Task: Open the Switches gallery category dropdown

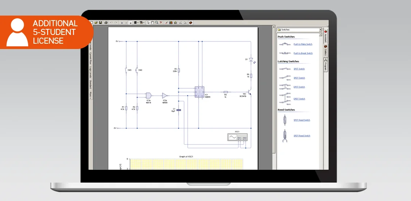Action: tap(320, 30)
